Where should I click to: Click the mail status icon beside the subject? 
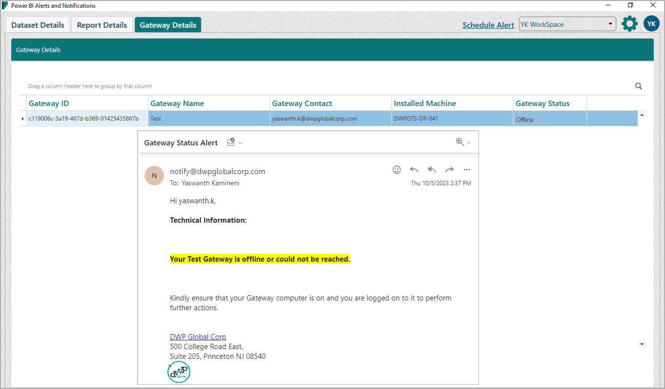[x=231, y=142]
